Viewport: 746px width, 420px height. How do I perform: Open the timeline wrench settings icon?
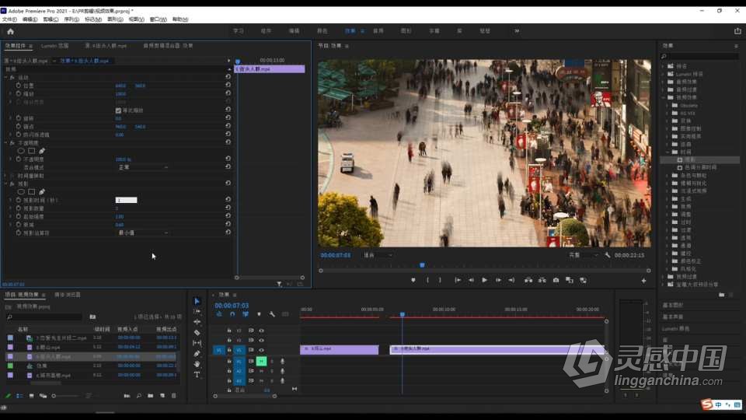272,314
